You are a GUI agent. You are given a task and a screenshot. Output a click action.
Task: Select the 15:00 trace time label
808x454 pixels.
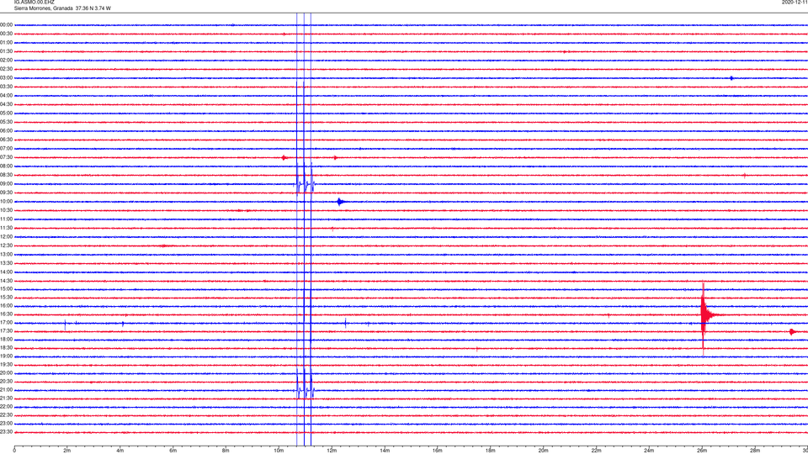(x=6, y=289)
